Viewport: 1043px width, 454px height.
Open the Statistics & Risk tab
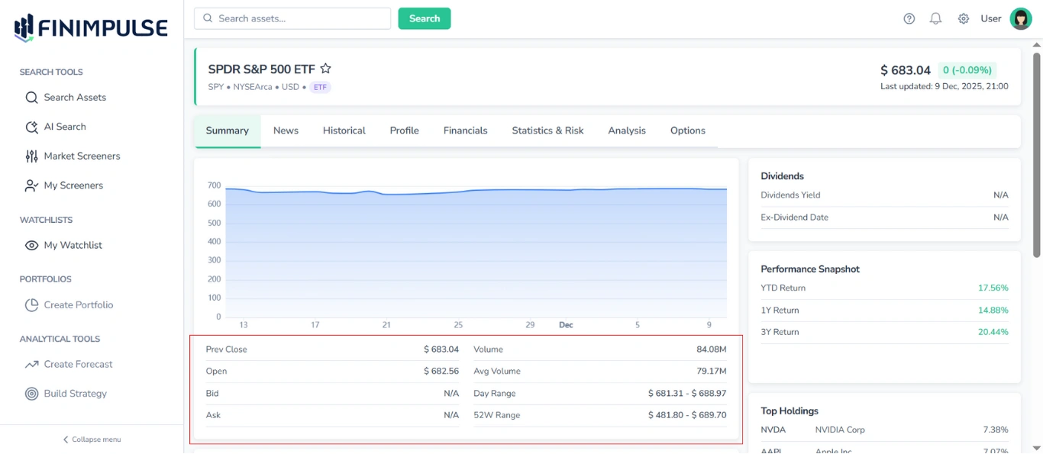coord(547,130)
